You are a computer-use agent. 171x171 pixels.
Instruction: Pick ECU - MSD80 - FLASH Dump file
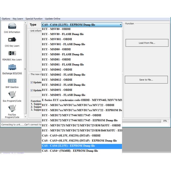tap(82, 54)
